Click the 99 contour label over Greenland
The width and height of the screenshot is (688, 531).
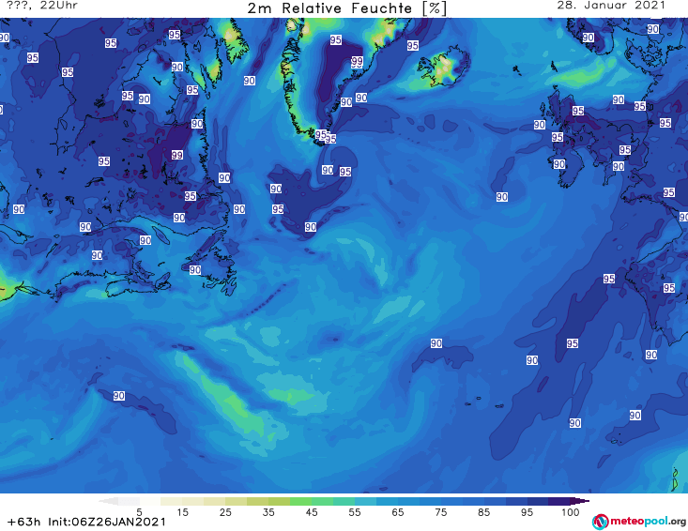pyautogui.click(x=357, y=61)
